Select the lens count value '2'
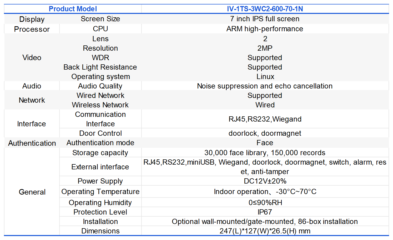The image size is (393, 240). pyautogui.click(x=265, y=39)
